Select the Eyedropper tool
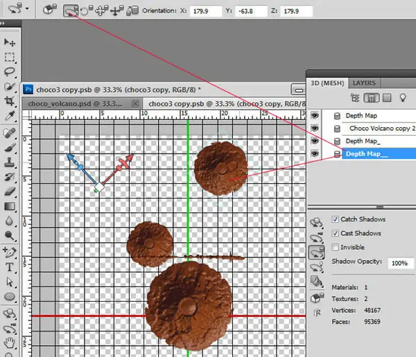Image resolution: width=416 pixels, height=357 pixels. [9, 116]
